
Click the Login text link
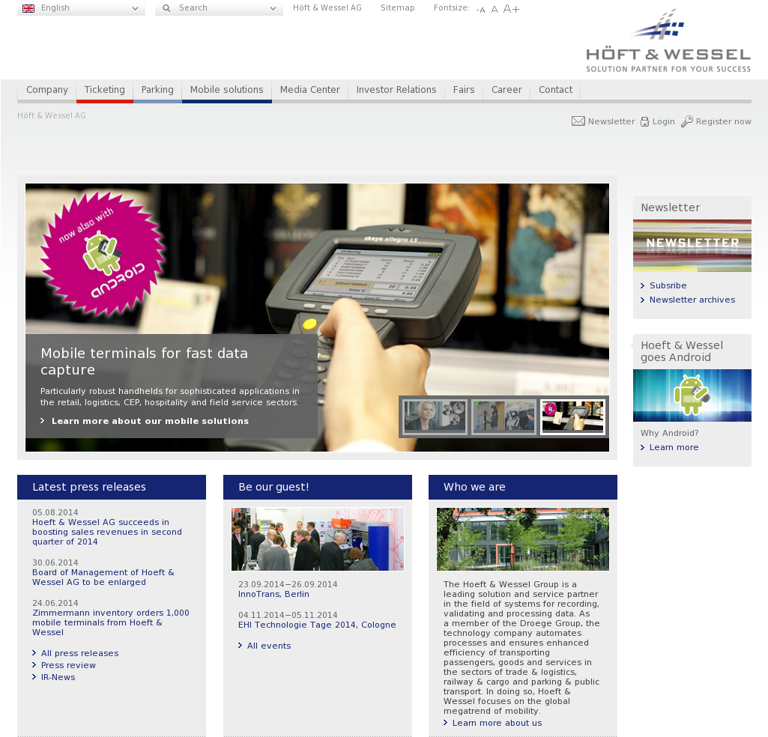pos(664,121)
